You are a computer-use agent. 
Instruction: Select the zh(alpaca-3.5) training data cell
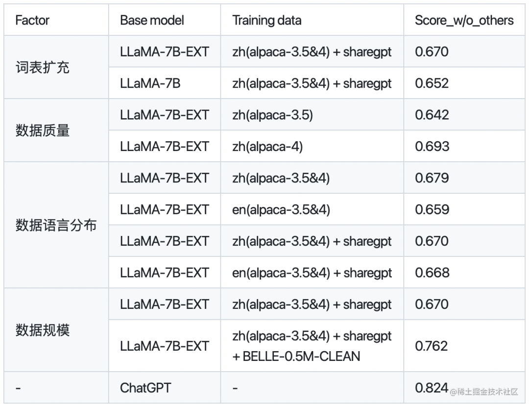[x=272, y=115]
